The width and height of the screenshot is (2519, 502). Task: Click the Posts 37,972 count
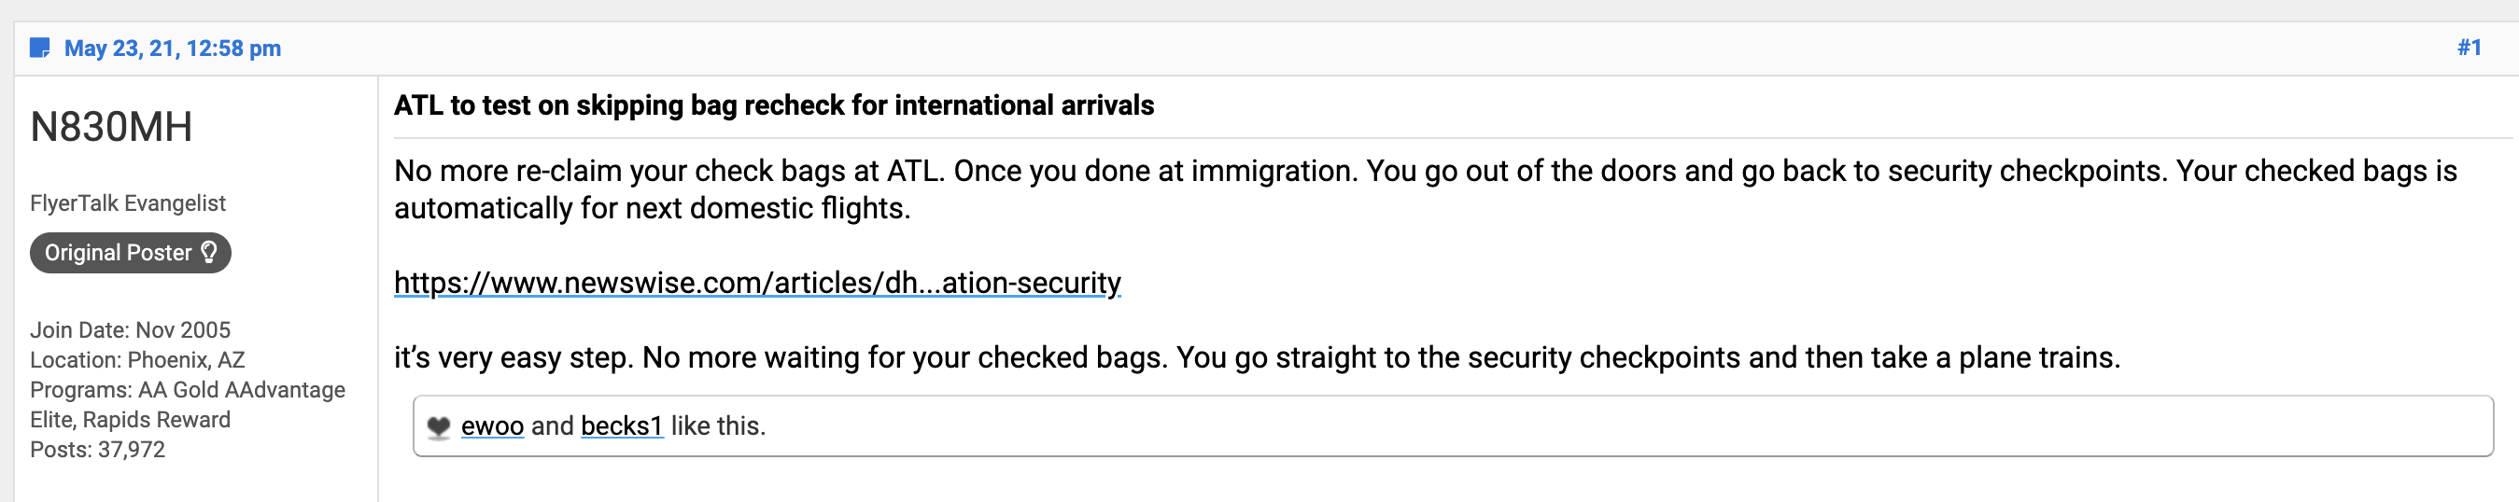point(98,451)
